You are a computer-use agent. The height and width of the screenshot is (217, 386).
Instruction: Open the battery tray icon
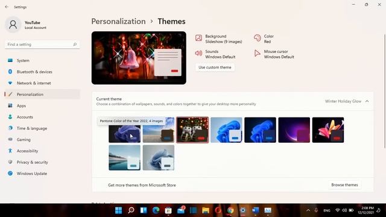tap(351, 210)
